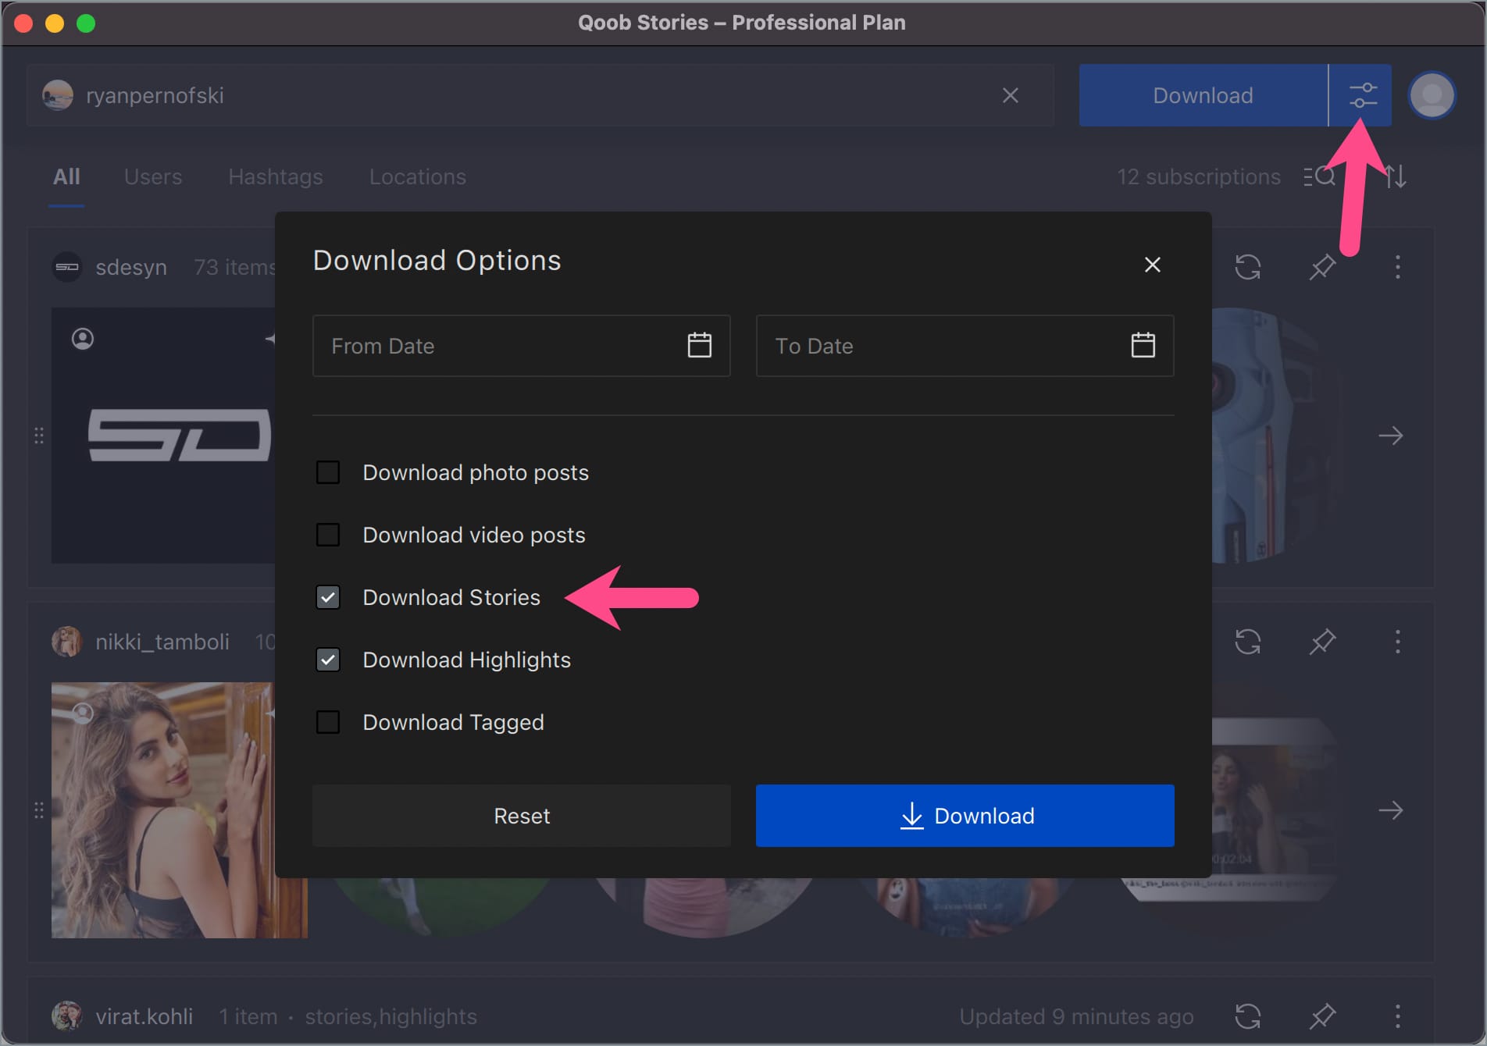Switch to the Locations tab
The width and height of the screenshot is (1487, 1046).
[x=418, y=176]
